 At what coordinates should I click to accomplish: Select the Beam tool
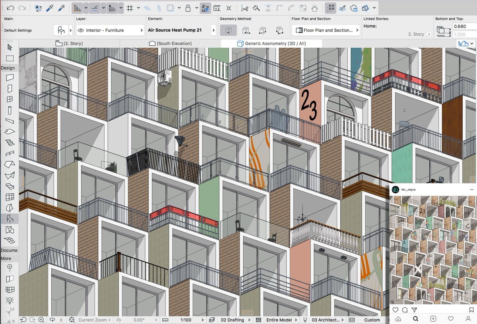[10, 121]
